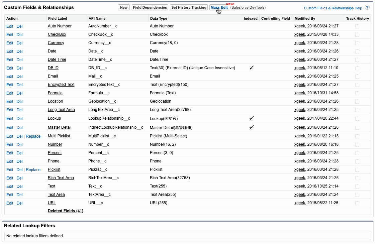The height and width of the screenshot is (244, 375).
Task: Select API name IndirectLookupRelationship__c
Action: tap(116, 127)
